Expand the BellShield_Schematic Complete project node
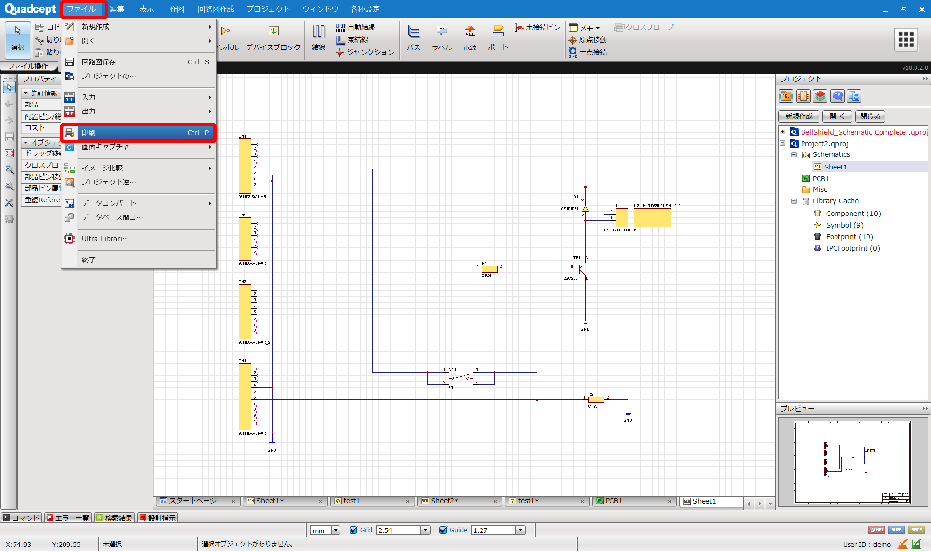Viewport: 931px width, 552px height. point(782,132)
